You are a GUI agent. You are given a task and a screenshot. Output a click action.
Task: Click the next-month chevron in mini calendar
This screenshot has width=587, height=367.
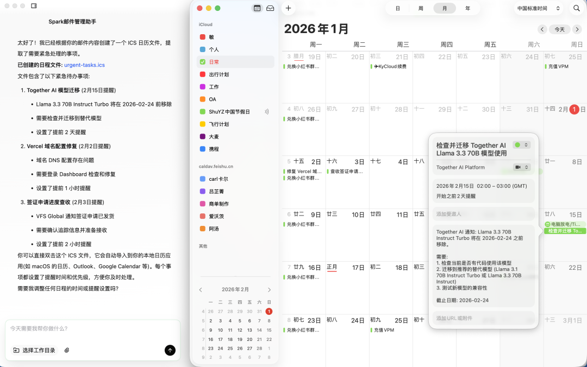(x=269, y=289)
